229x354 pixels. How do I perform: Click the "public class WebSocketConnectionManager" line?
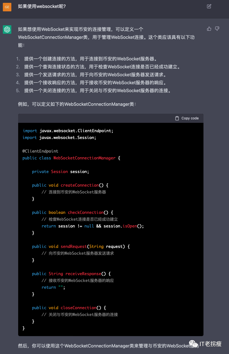(71, 158)
